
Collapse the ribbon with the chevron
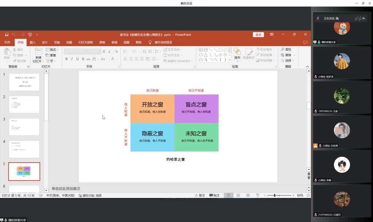point(307,66)
